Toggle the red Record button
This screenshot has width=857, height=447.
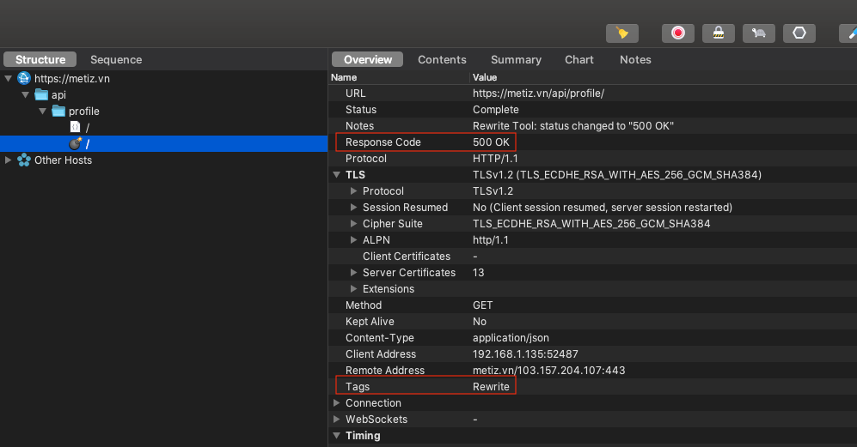[x=678, y=33]
